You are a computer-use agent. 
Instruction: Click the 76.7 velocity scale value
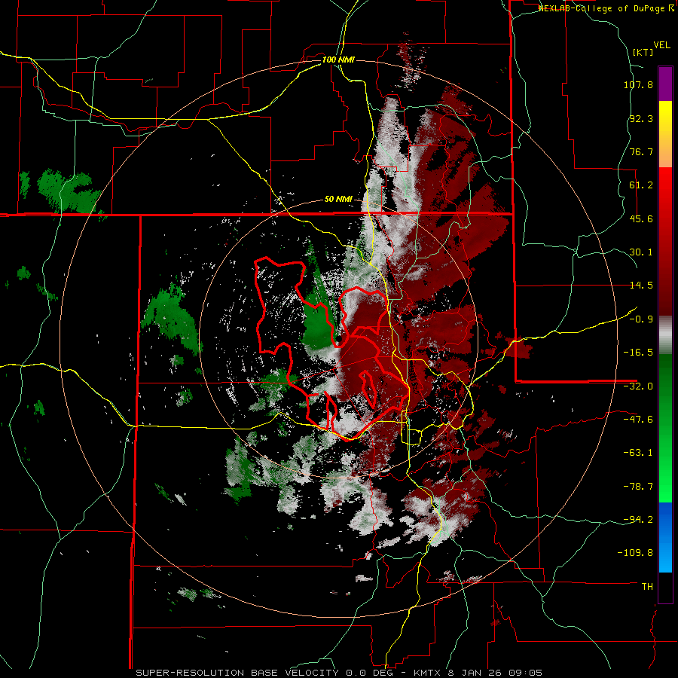pos(641,151)
